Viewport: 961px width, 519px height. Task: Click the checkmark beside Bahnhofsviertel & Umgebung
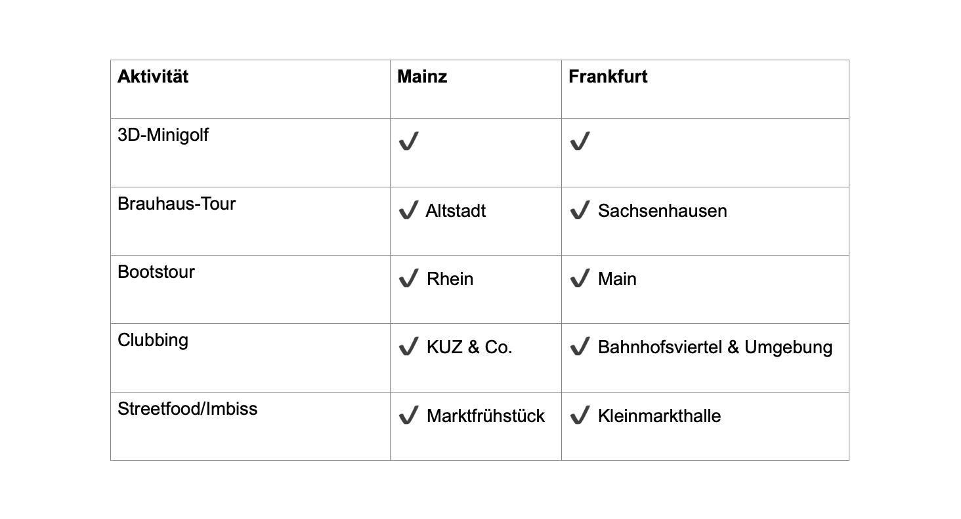click(580, 347)
